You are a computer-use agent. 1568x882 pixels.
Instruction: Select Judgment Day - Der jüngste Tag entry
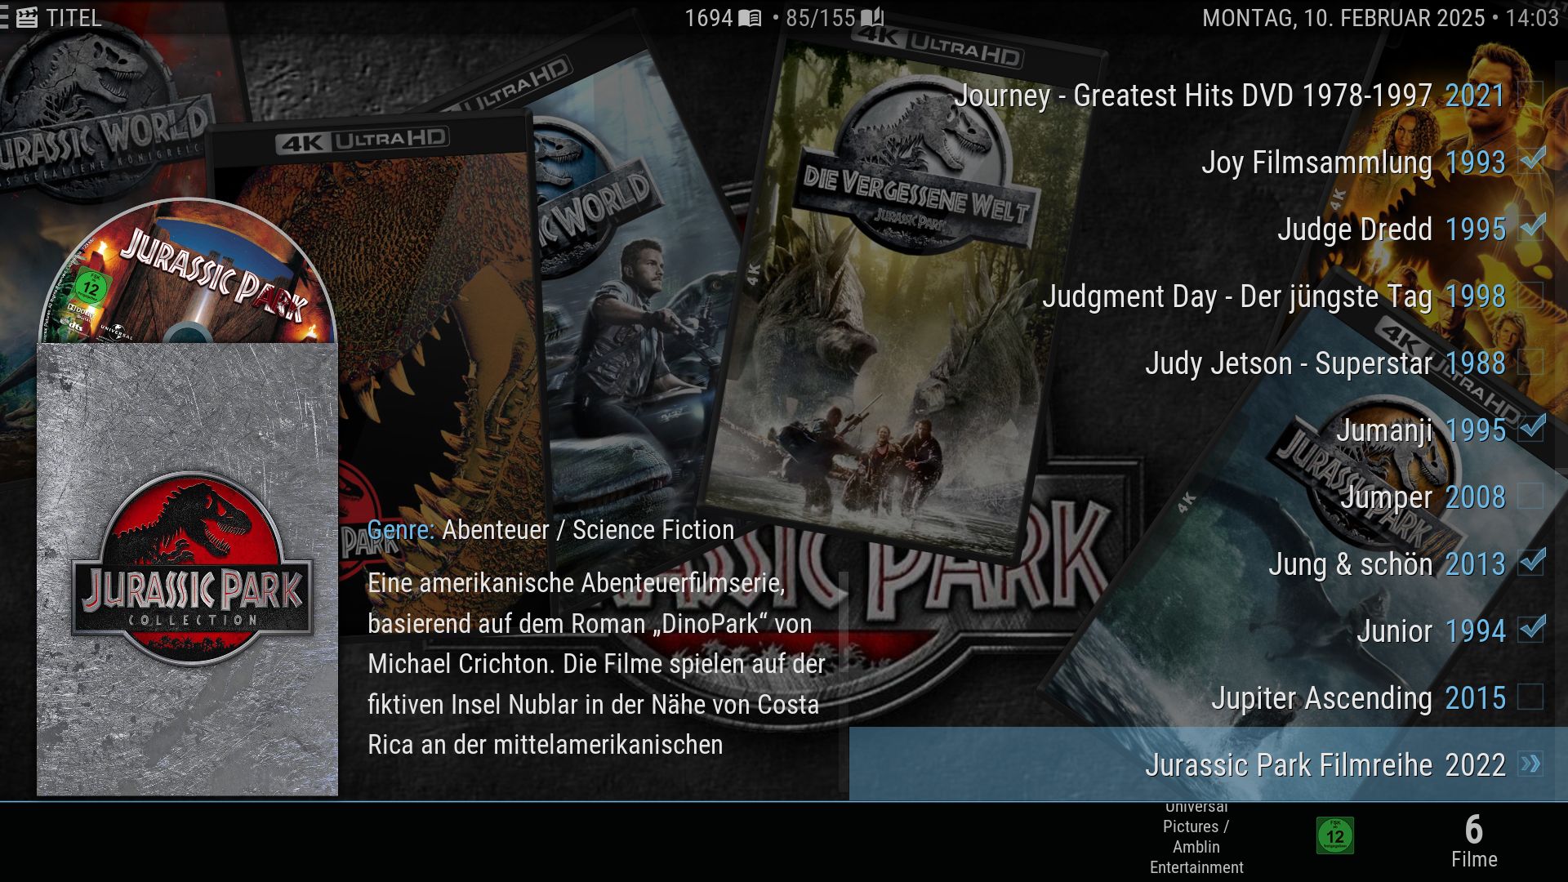(1209, 296)
